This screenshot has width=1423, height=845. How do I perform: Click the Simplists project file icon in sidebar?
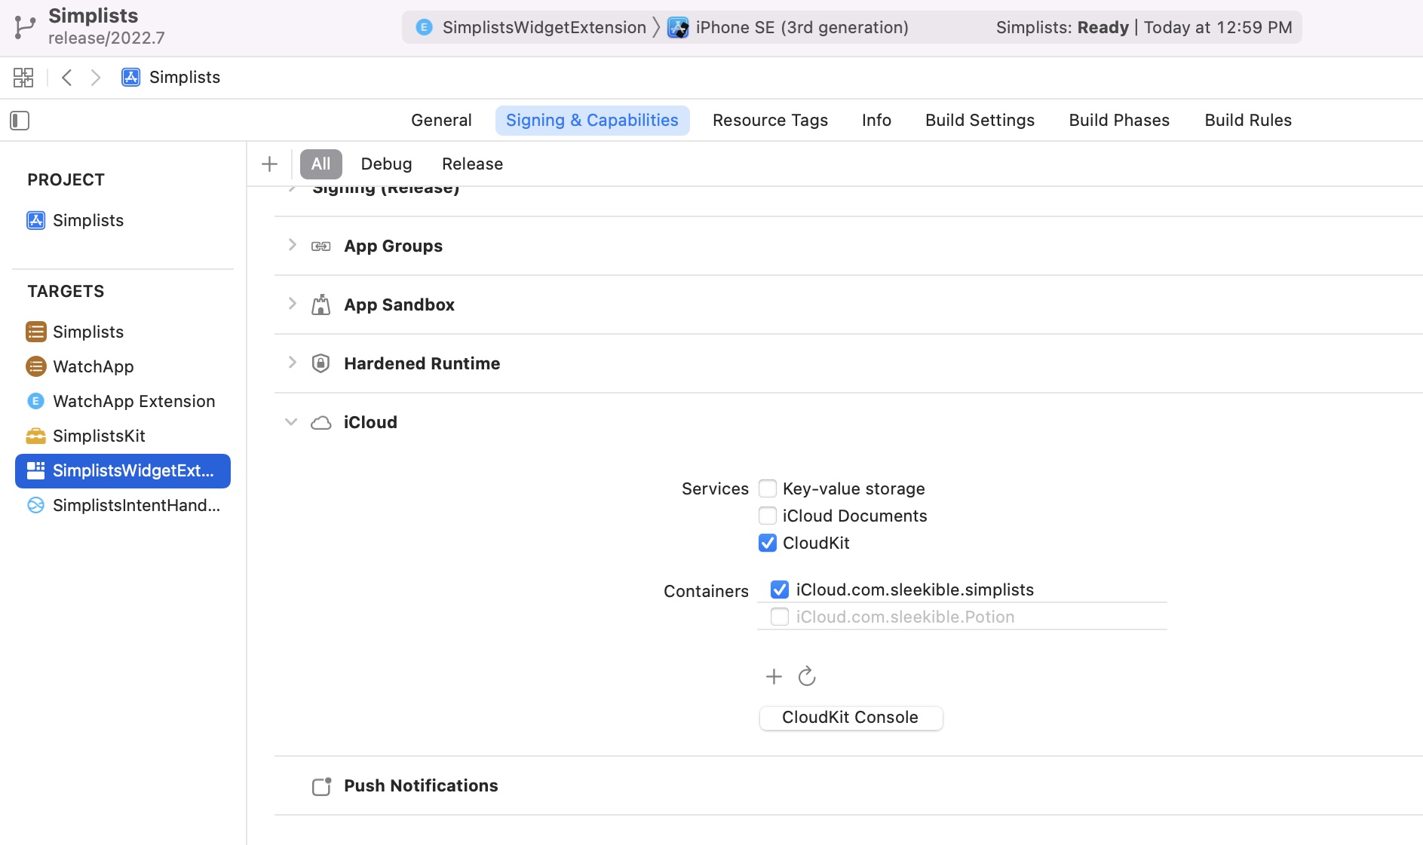pyautogui.click(x=36, y=220)
